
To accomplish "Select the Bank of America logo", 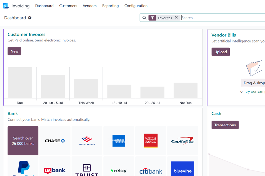I will [x=87, y=141].
